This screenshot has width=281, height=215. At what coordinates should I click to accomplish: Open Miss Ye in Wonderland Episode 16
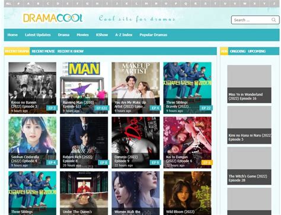(249, 84)
